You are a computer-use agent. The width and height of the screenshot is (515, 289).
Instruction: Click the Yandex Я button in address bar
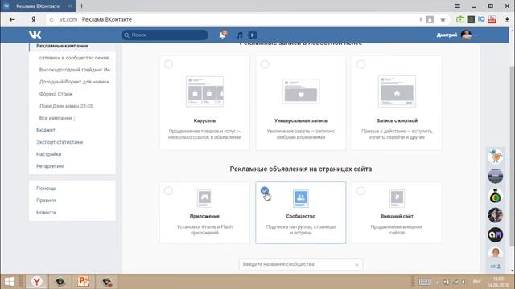[x=34, y=19]
